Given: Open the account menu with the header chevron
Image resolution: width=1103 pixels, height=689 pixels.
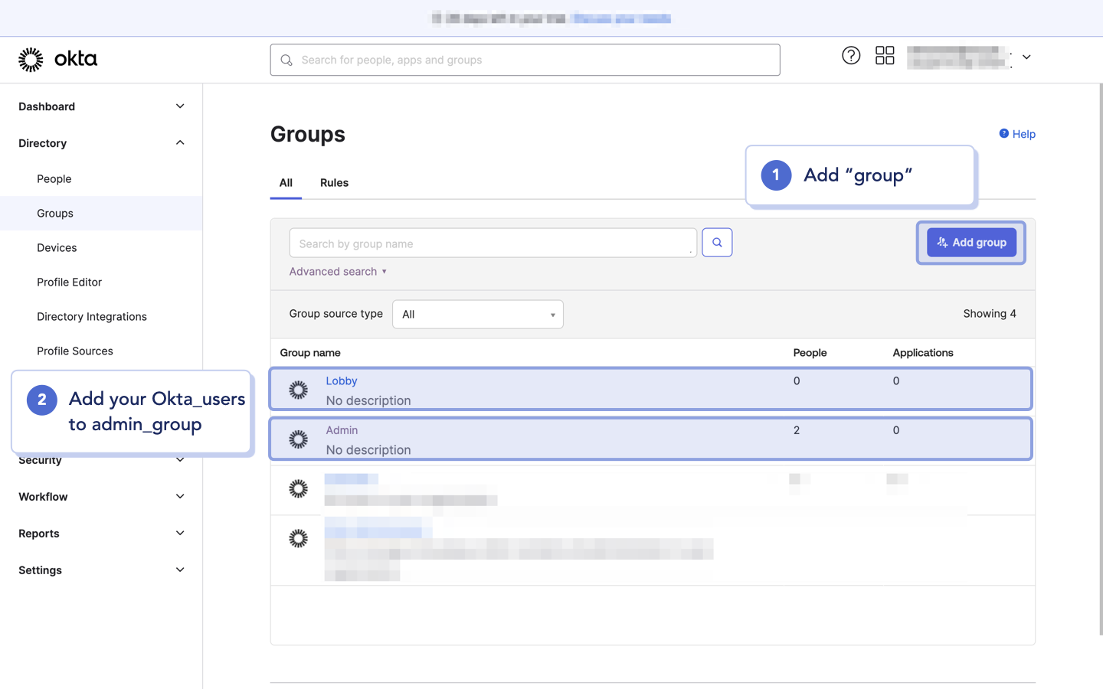Looking at the screenshot, I should (1026, 57).
